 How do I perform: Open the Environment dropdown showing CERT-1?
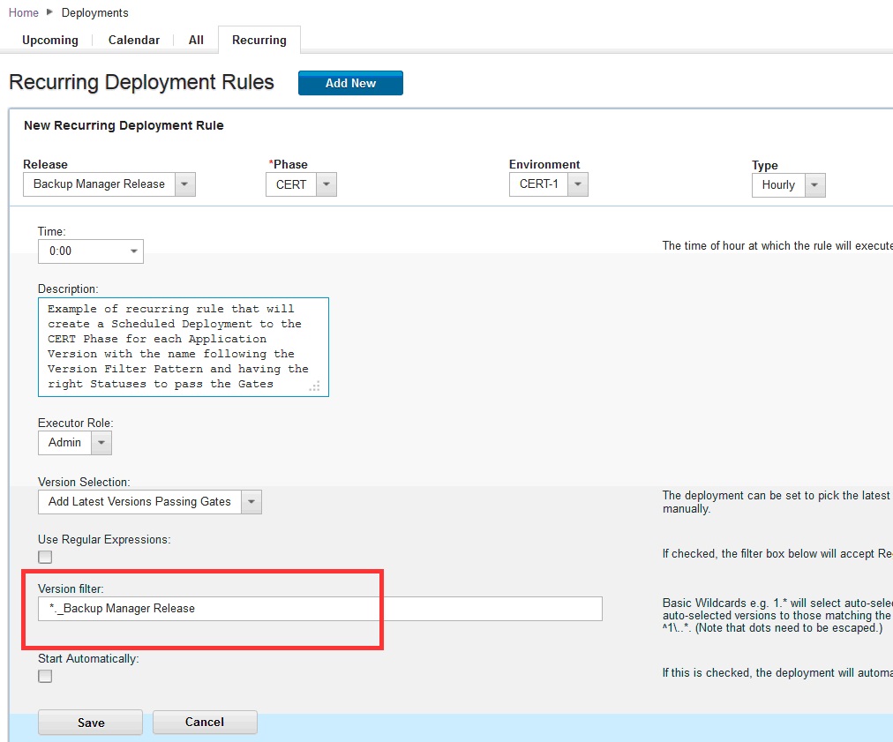(548, 184)
